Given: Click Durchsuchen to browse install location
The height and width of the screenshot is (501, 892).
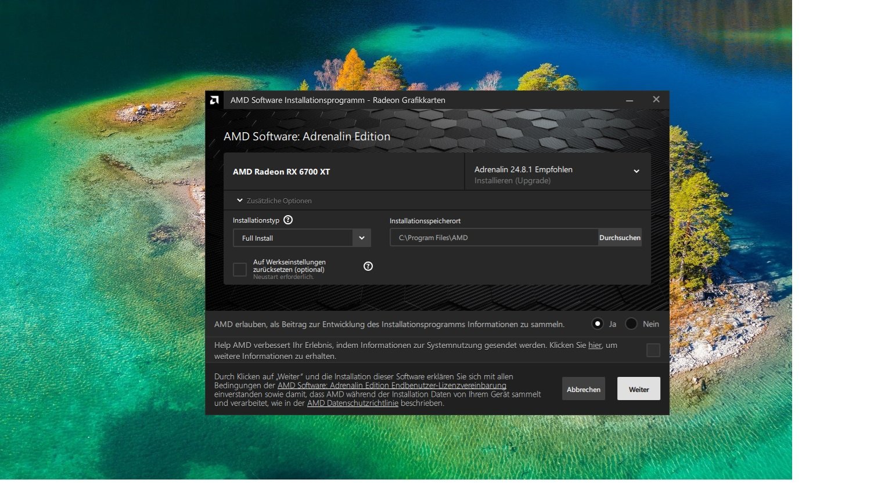Looking at the screenshot, I should (x=620, y=238).
